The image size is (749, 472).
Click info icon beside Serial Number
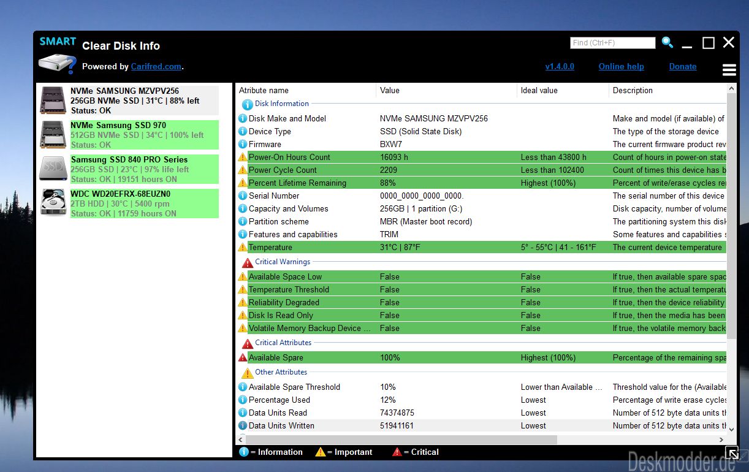[x=243, y=196]
